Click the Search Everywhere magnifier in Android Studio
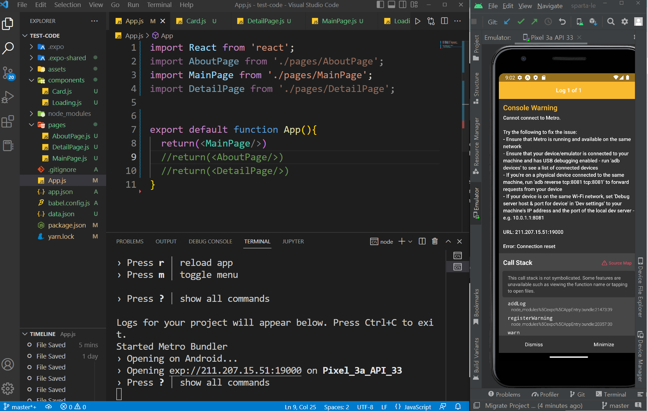Image resolution: width=648 pixels, height=411 pixels. click(x=611, y=22)
